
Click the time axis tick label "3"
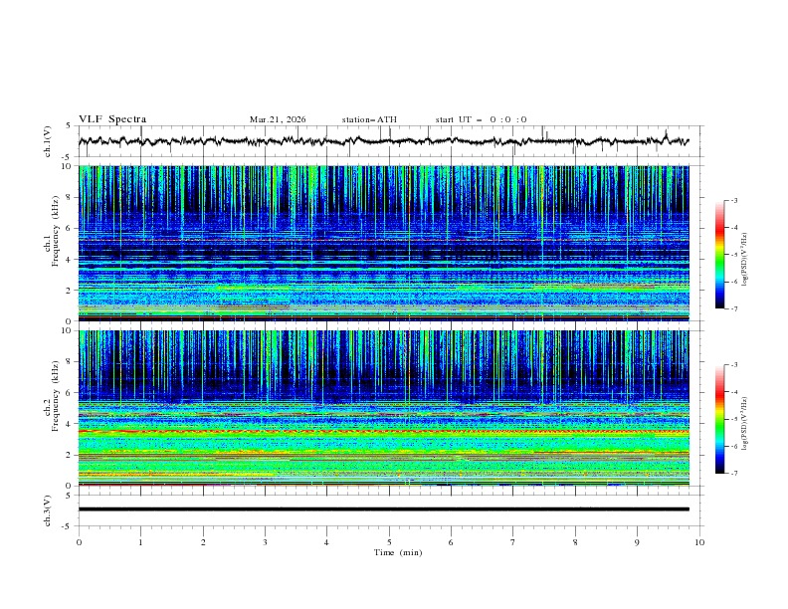(x=265, y=542)
